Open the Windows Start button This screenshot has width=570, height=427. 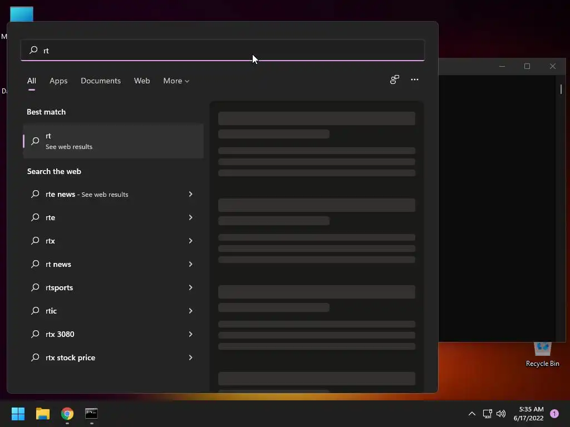point(18,414)
